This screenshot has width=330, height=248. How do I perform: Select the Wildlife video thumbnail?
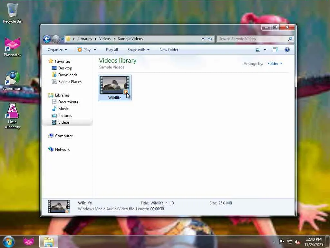[115, 85]
